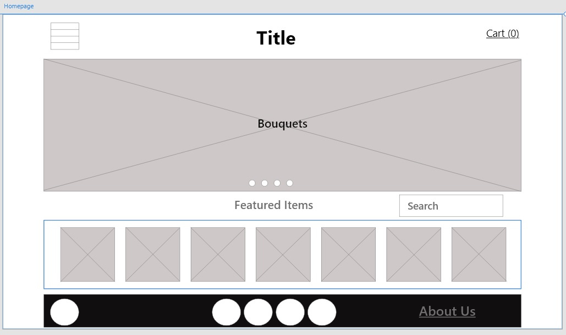Viewport: 566px width, 335px height.
Task: Click the first of four center footer circles
Action: pos(226,312)
